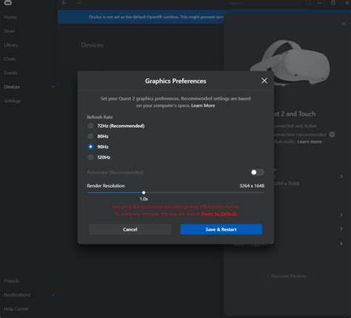The image size is (351, 318).
Task: Select the 80Hz refresh rate option
Action: click(90, 136)
